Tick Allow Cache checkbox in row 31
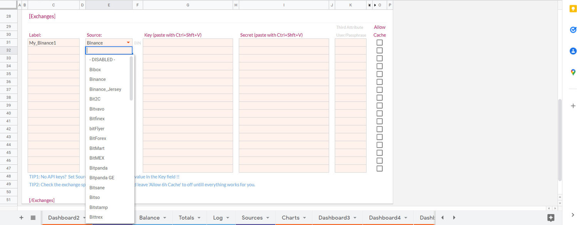577x225 pixels. (380, 43)
